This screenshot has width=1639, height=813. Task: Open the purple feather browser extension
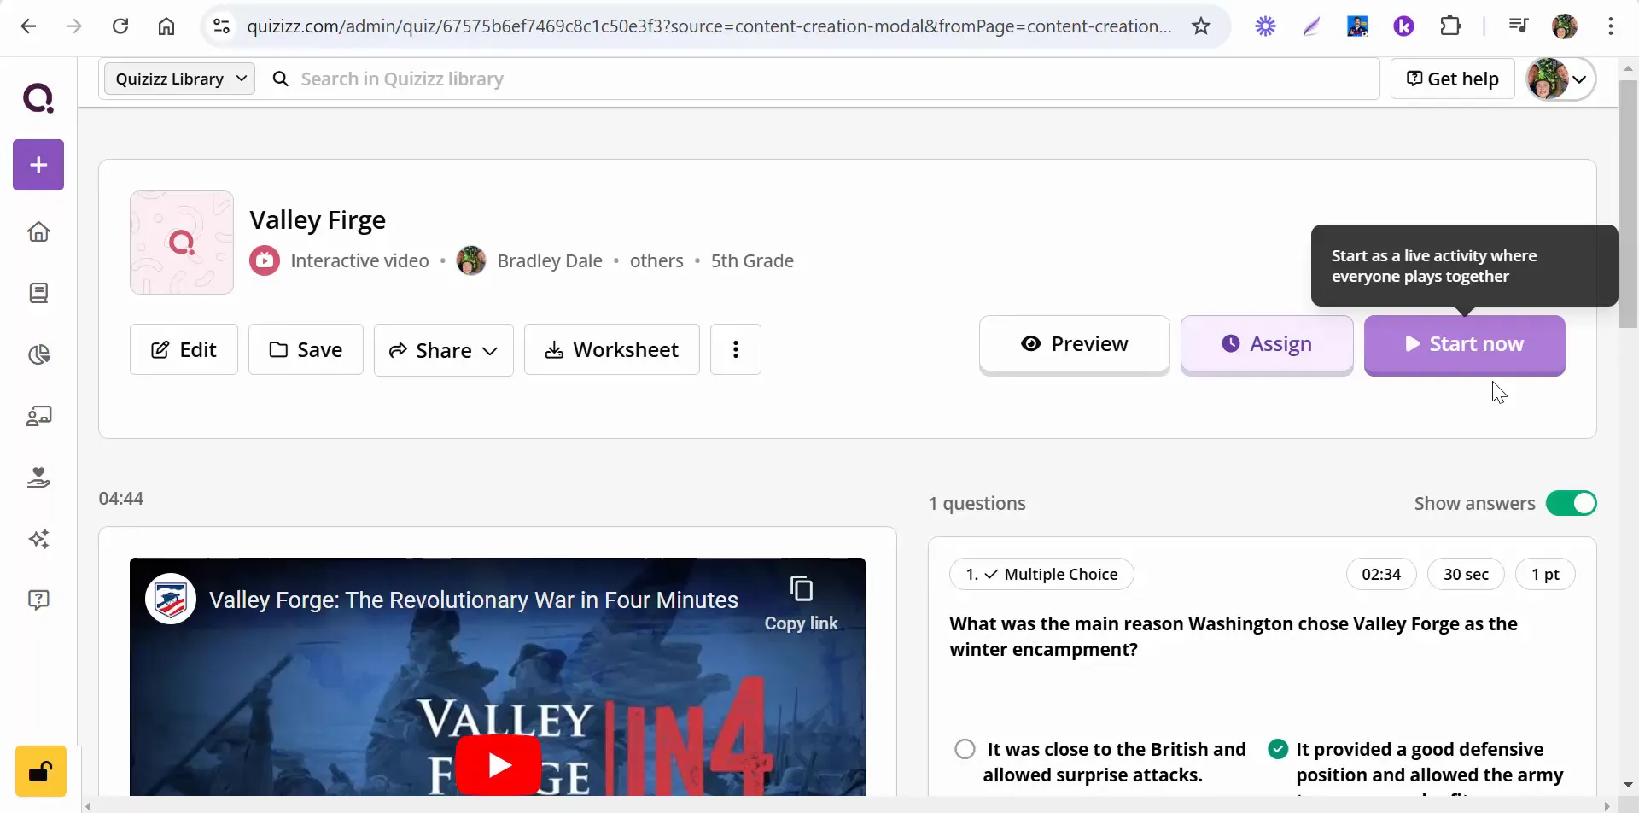pos(1311,26)
